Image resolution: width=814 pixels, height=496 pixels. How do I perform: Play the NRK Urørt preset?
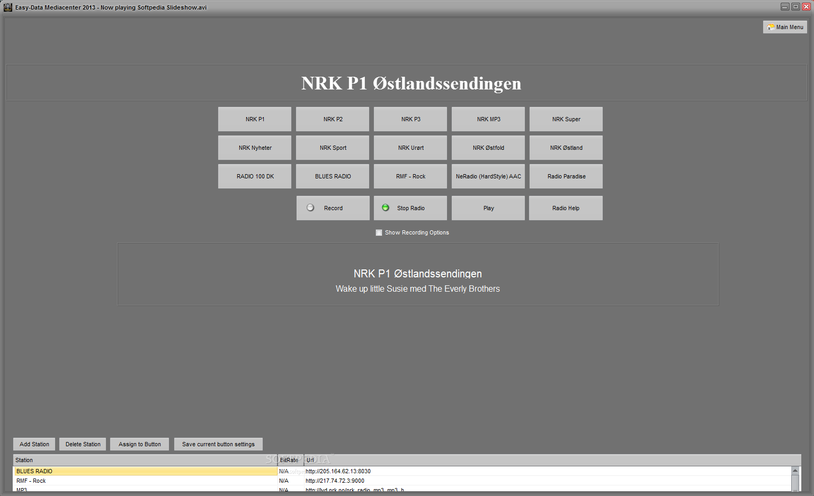click(410, 148)
